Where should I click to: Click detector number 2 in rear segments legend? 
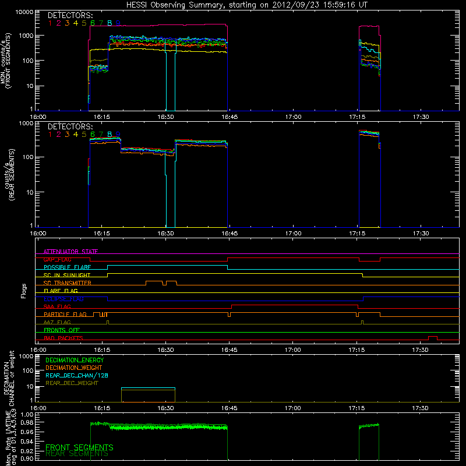(x=59, y=135)
